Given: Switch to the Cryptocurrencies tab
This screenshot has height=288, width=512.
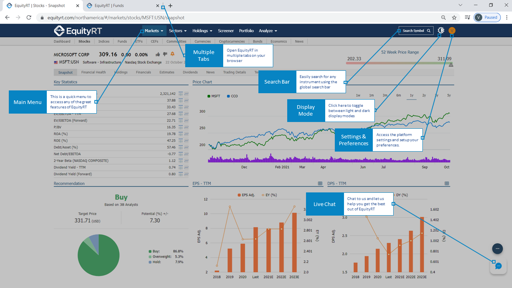Looking at the screenshot, I should tap(231, 42).
